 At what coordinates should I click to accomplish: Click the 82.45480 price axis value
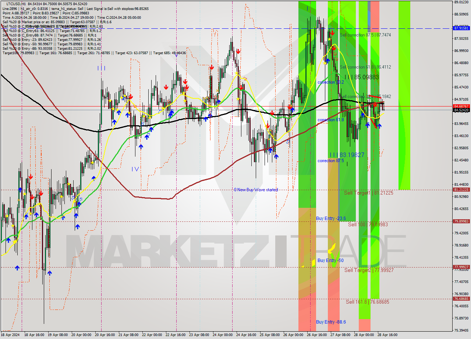coord(461,160)
